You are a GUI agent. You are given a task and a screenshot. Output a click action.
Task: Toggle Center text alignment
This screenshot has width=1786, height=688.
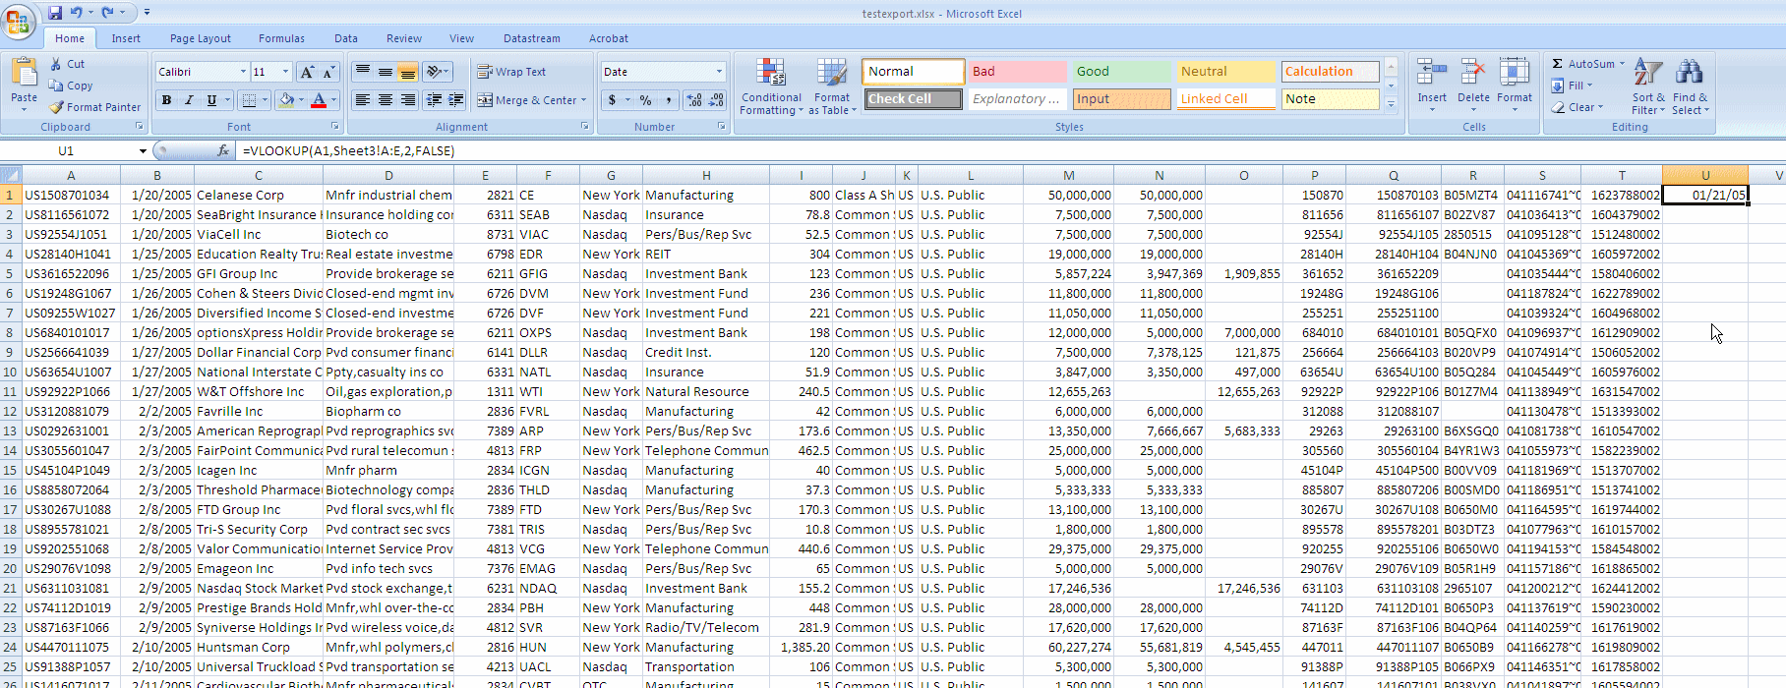click(386, 100)
